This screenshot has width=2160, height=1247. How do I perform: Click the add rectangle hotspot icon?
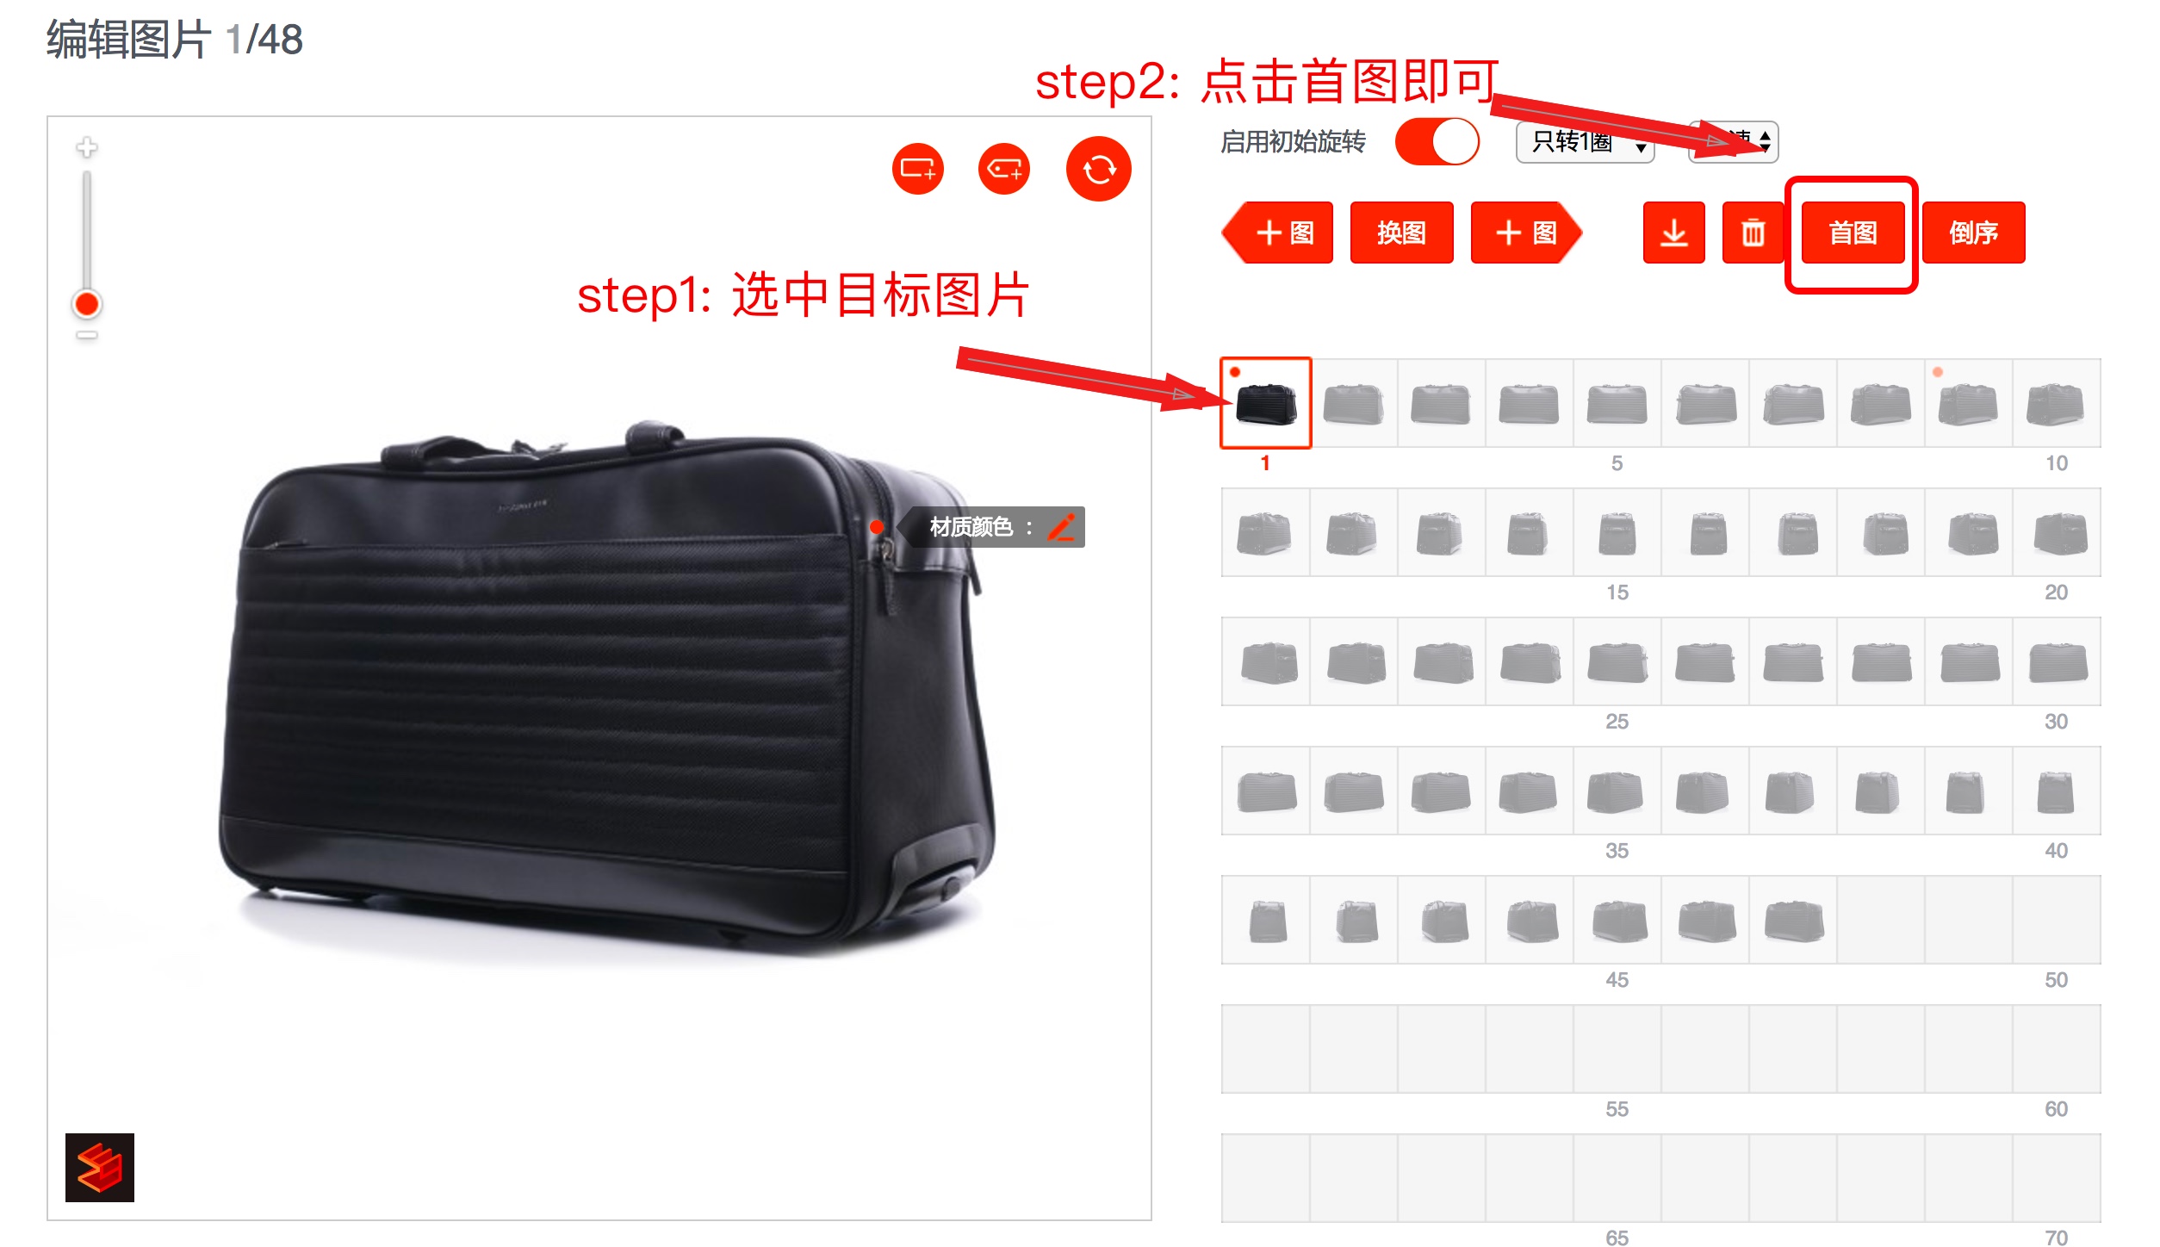coord(917,169)
